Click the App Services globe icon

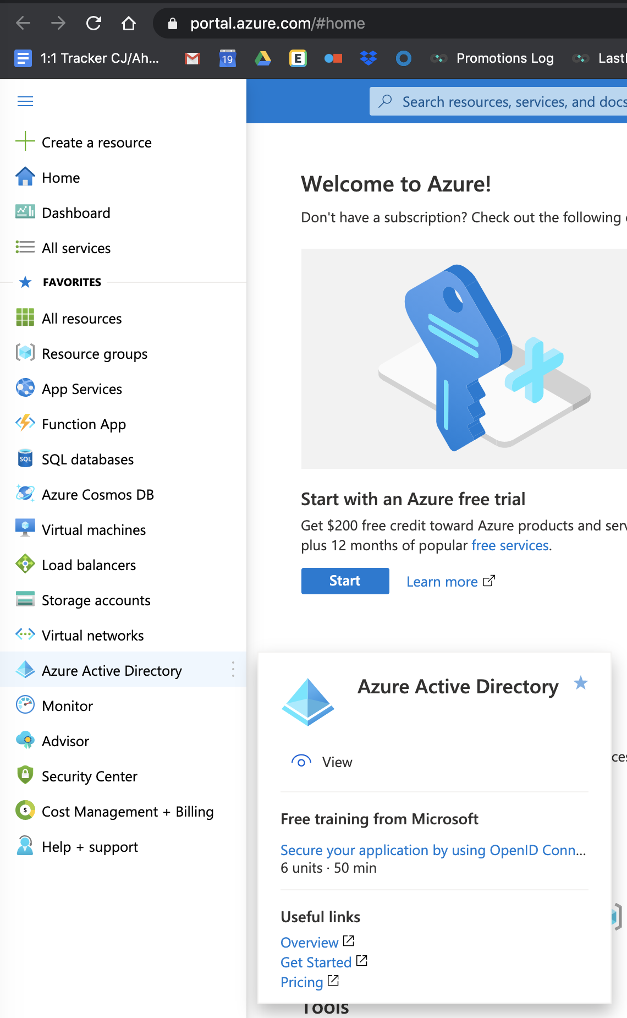click(x=25, y=388)
